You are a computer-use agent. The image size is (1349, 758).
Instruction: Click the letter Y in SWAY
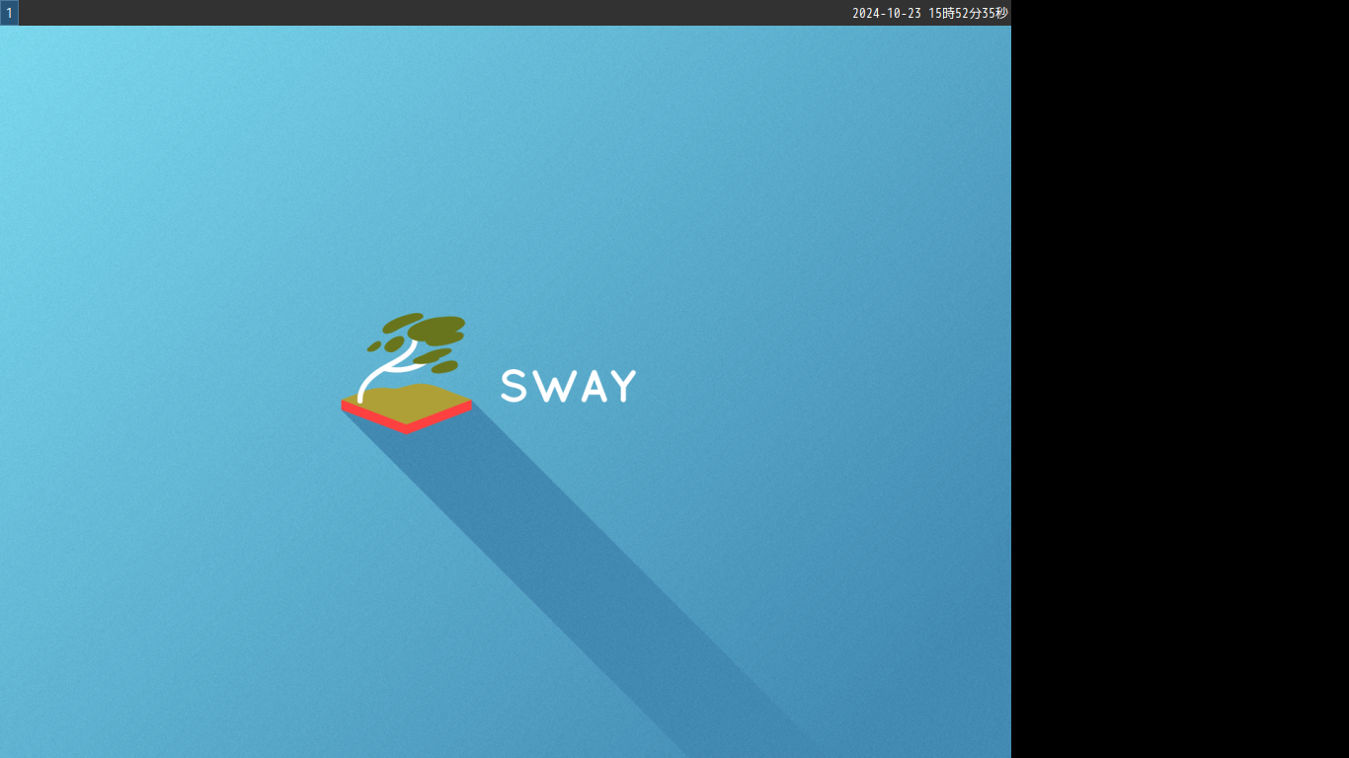click(x=622, y=386)
